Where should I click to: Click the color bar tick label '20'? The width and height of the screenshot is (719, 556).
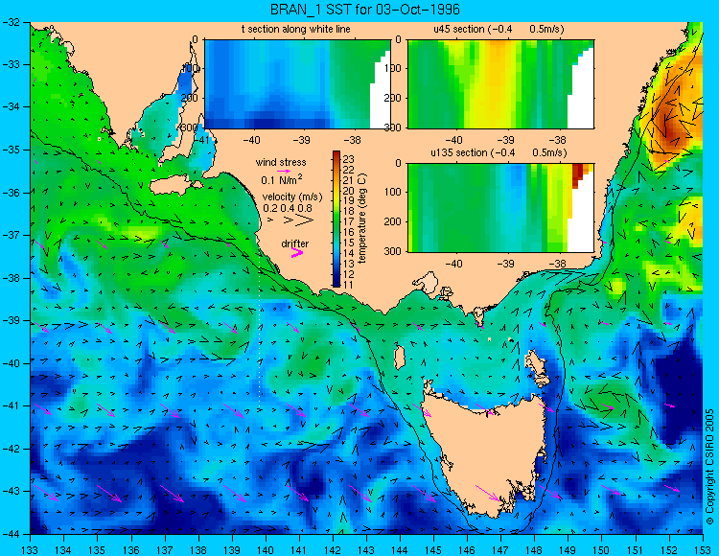coord(349,191)
